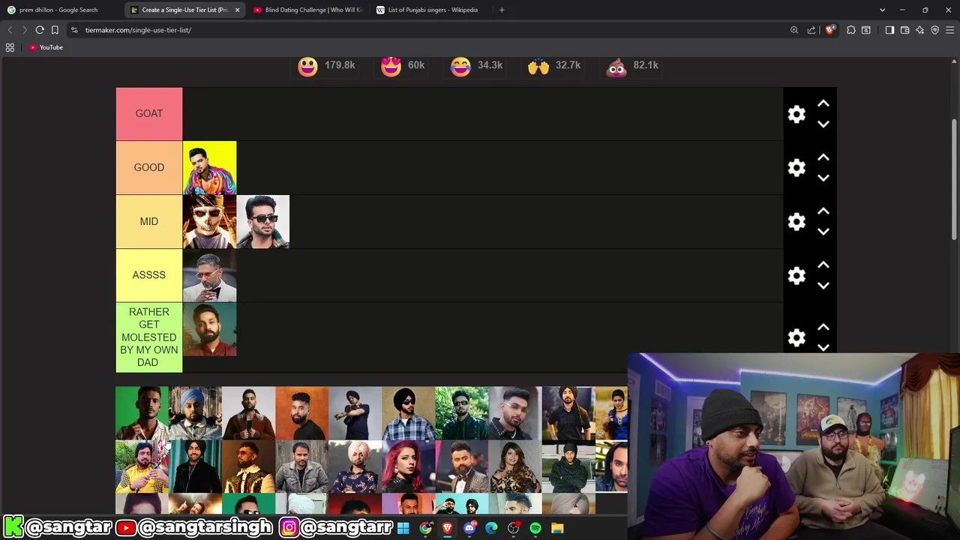Share this page via share icon

pos(811,30)
